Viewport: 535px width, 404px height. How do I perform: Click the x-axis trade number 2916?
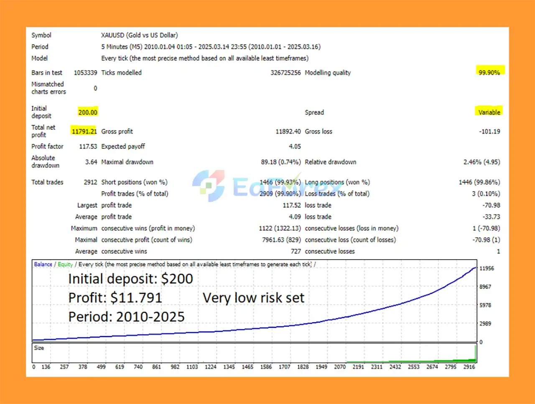(469, 367)
